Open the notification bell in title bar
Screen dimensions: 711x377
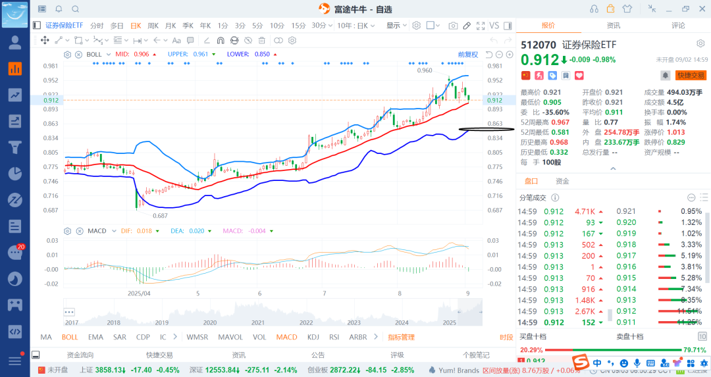(59, 9)
